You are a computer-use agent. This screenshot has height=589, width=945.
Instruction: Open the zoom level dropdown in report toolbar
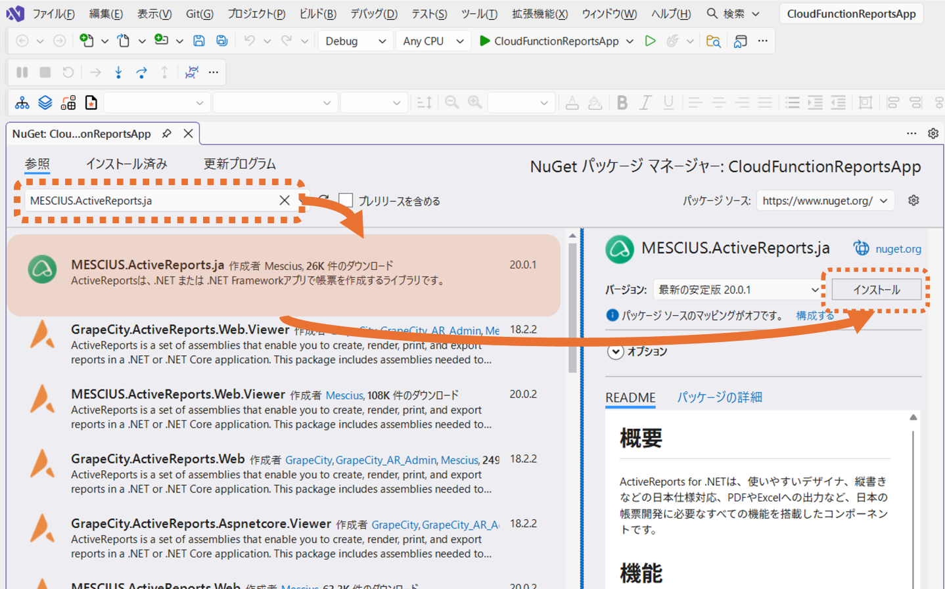tap(520, 102)
